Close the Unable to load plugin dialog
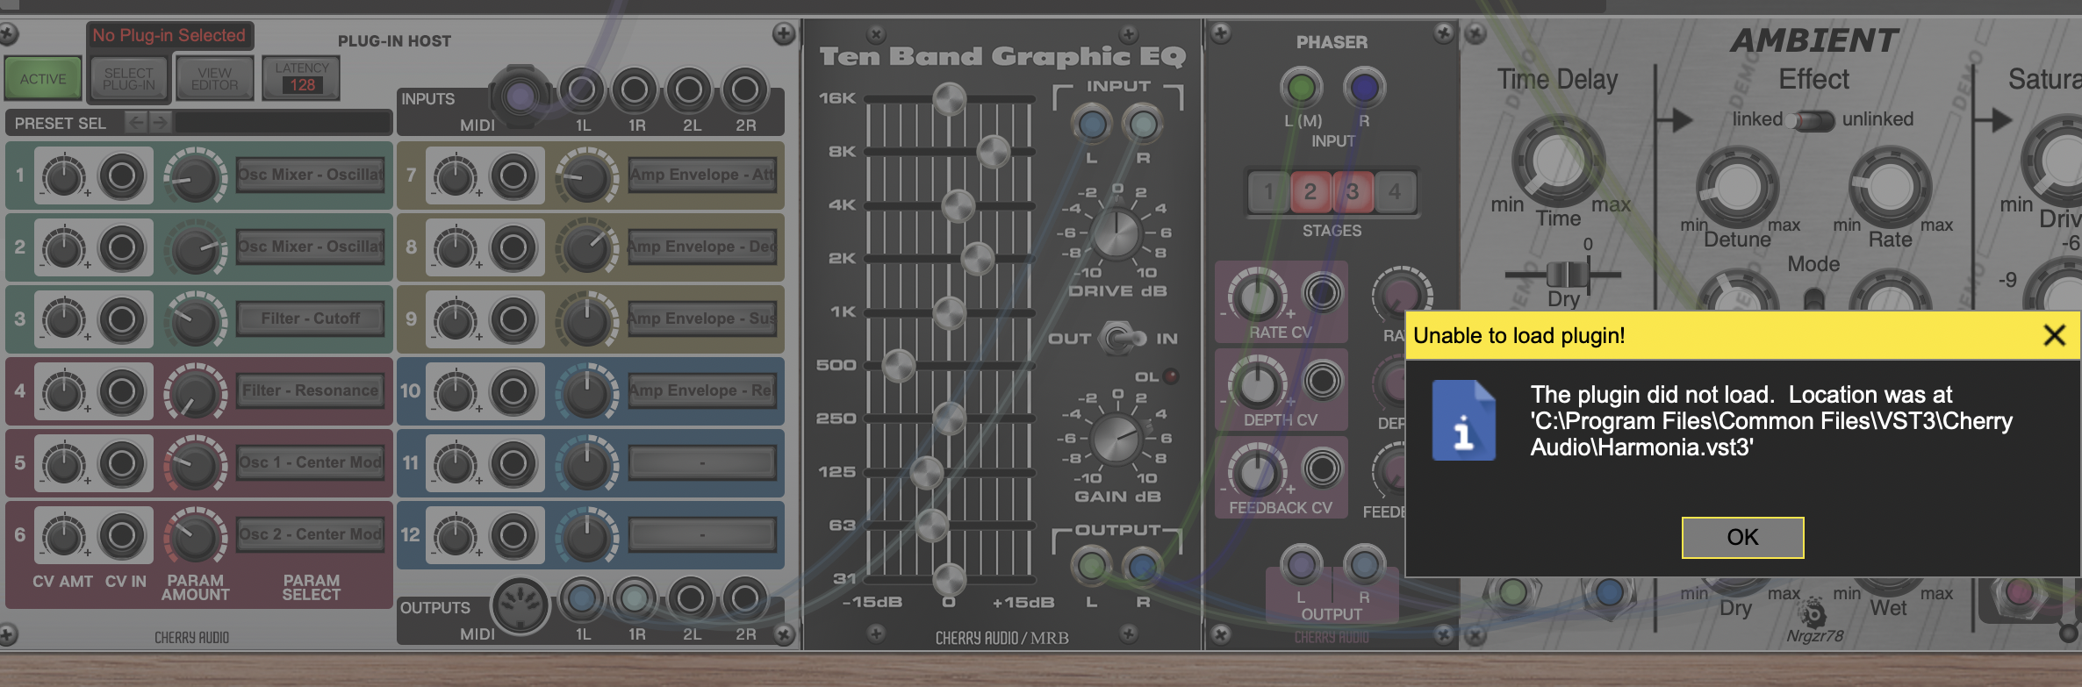Image resolution: width=2082 pixels, height=687 pixels. (x=2054, y=335)
